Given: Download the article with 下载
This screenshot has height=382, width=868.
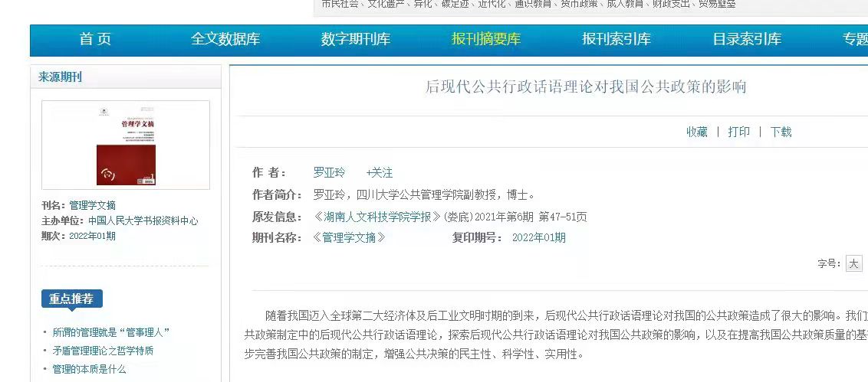Looking at the screenshot, I should [781, 132].
